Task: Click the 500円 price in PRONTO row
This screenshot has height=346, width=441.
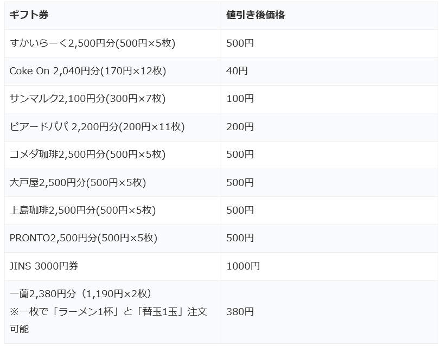Action: (240, 238)
